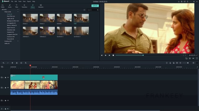
Task: Switch to the Elements tab
Action: click(x=41, y=6)
